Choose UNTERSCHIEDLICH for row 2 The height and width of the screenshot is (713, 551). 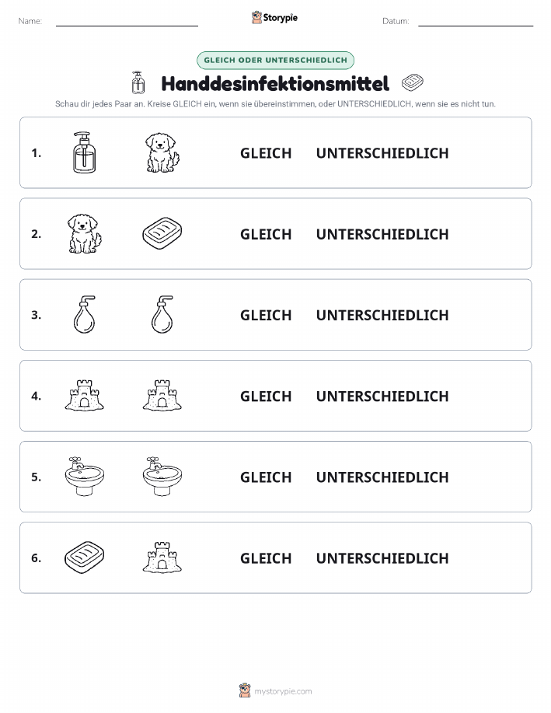pos(382,234)
